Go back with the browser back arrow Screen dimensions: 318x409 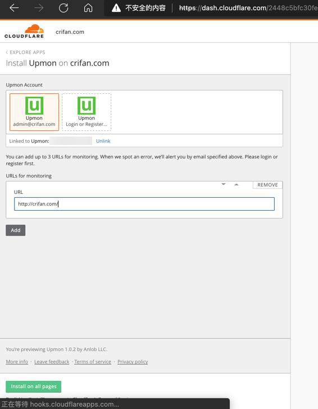point(14,8)
